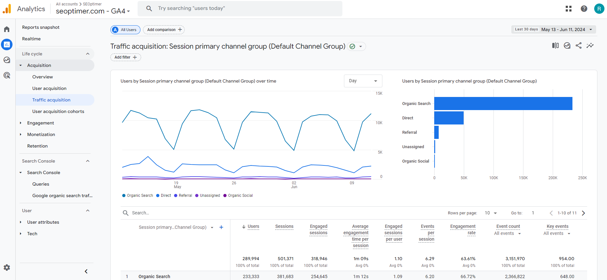Open the Google apps grid icon
This screenshot has height=280, width=607.
pos(568,9)
